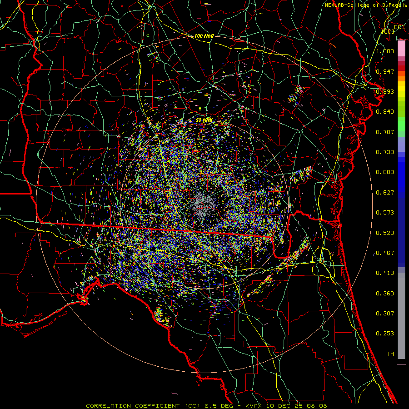Click the 0.680 scale value

(x=385, y=172)
